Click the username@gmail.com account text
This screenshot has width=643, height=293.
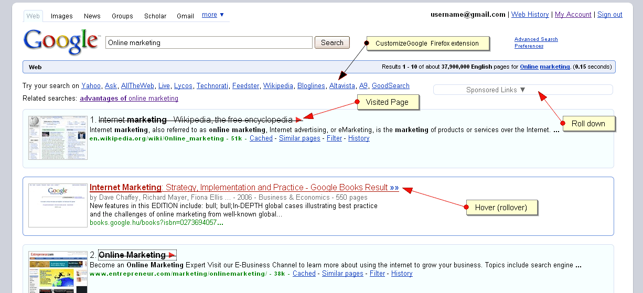point(468,15)
